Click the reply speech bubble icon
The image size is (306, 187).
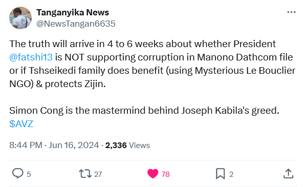18,173
